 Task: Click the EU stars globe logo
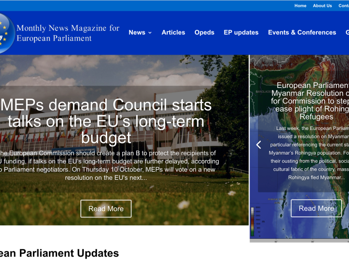coord(7,33)
